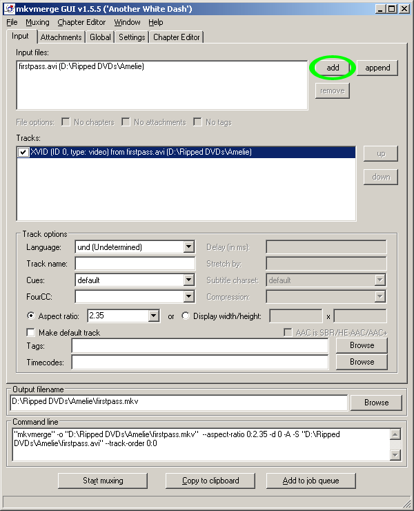Toggle AAC is SBR/HE-AAC/AAC+ checkbox
This screenshot has height=511, width=414.
(288, 332)
